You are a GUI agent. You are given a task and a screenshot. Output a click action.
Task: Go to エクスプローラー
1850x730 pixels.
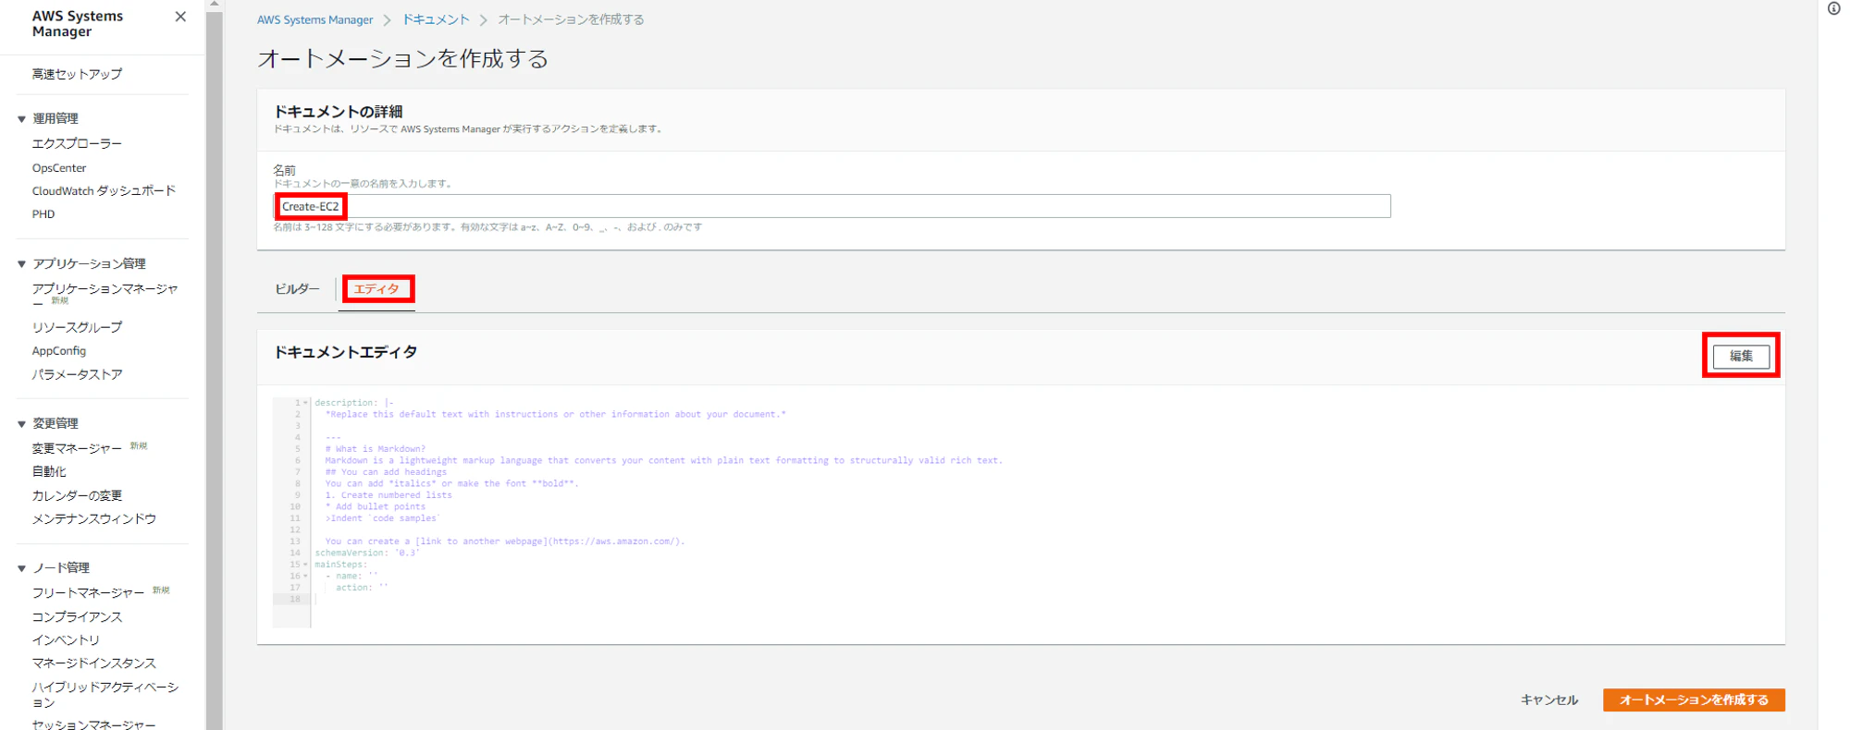pos(77,143)
